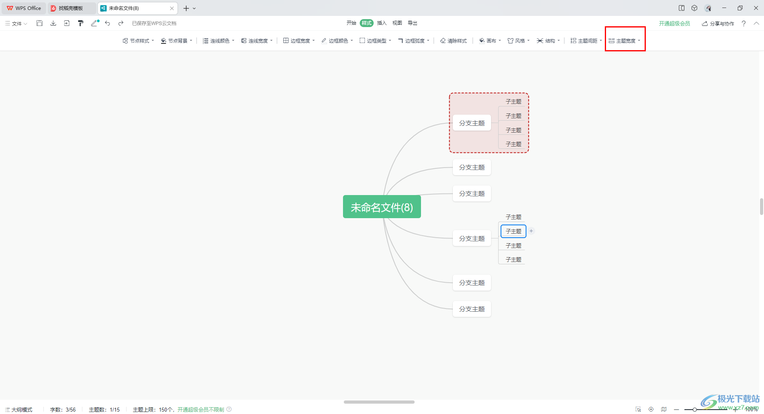Switch to the 插入 tab
The width and height of the screenshot is (764, 414).
pyautogui.click(x=382, y=23)
